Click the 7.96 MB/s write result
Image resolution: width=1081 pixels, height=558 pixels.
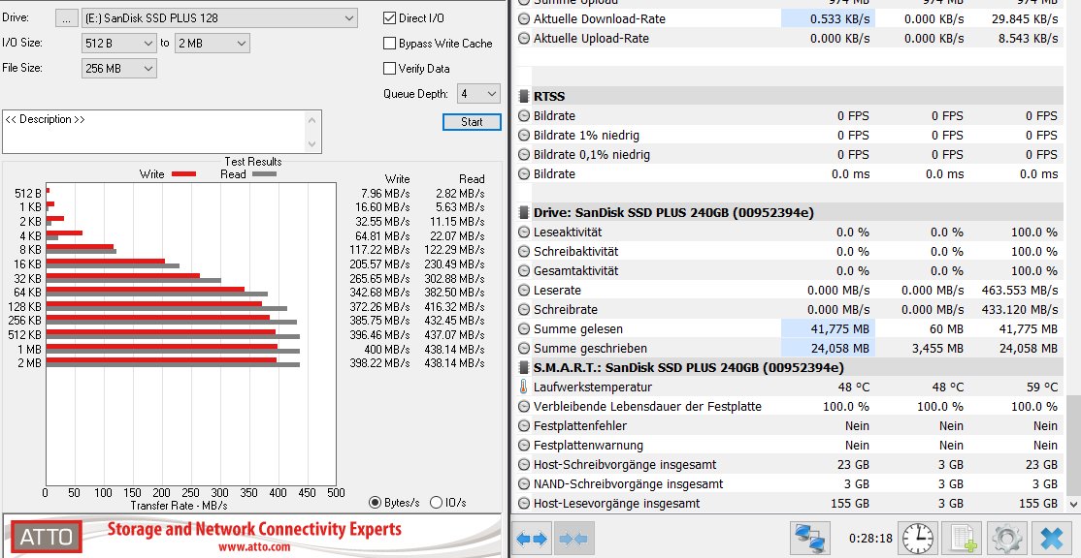click(x=384, y=194)
